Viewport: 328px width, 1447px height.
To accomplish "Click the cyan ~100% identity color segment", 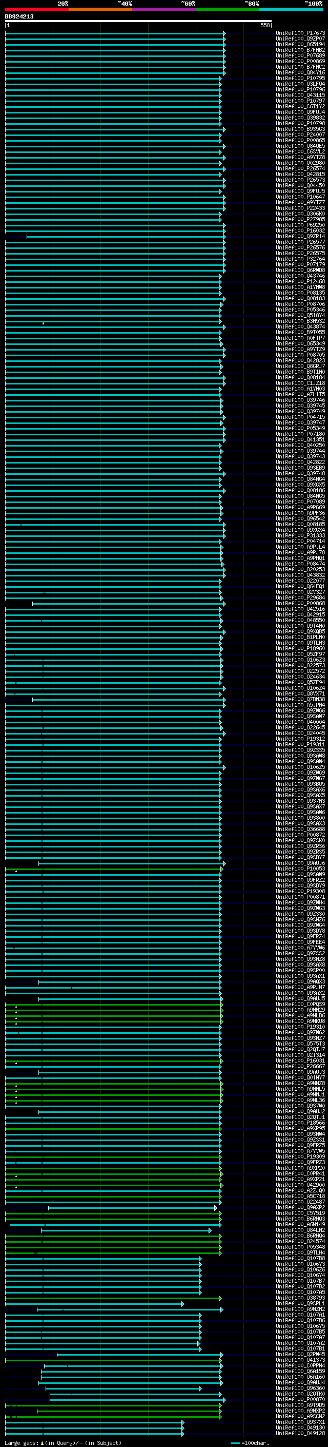I will pos(292,10).
